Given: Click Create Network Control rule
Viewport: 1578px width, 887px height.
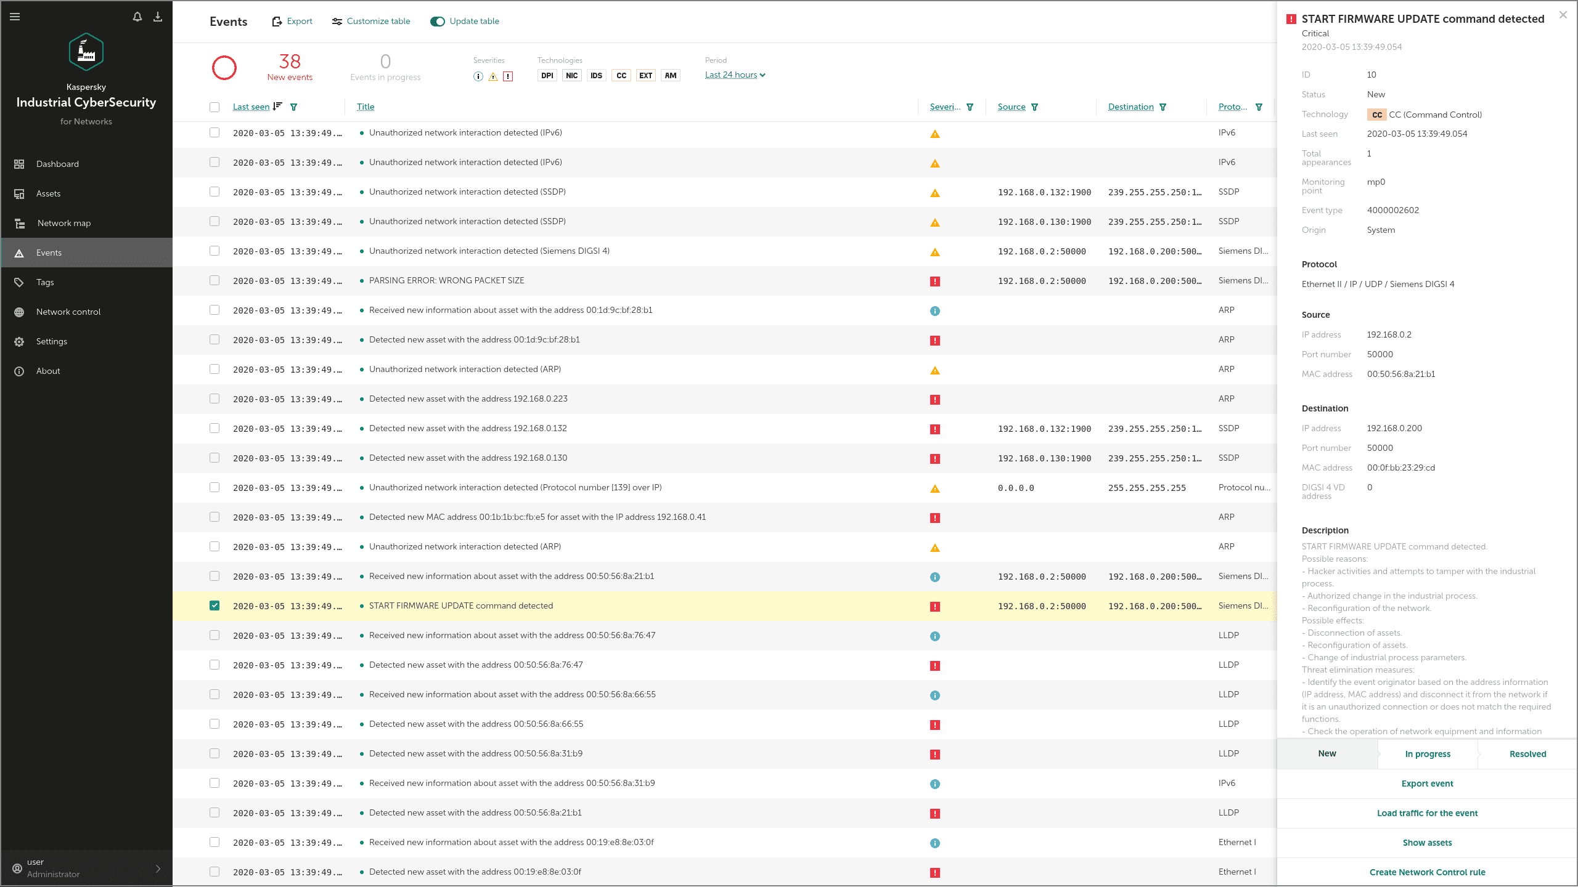Looking at the screenshot, I should click(x=1428, y=872).
